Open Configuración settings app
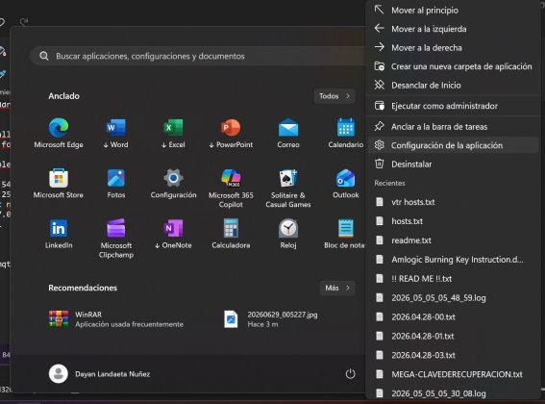The width and height of the screenshot is (545, 404). pyautogui.click(x=173, y=184)
